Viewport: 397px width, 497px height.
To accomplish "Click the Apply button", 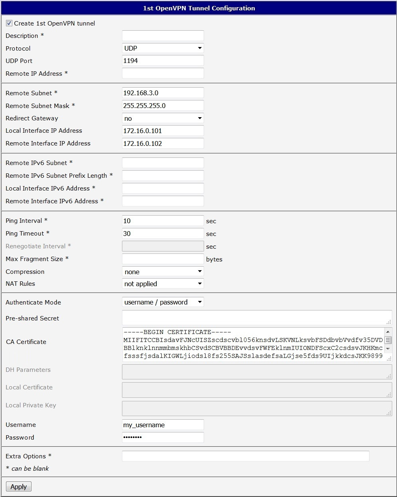I will pos(19,487).
